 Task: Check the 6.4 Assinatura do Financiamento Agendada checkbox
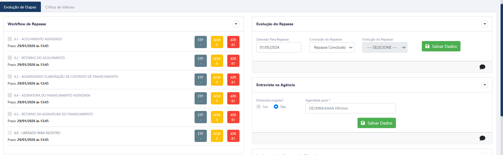tap(10, 95)
